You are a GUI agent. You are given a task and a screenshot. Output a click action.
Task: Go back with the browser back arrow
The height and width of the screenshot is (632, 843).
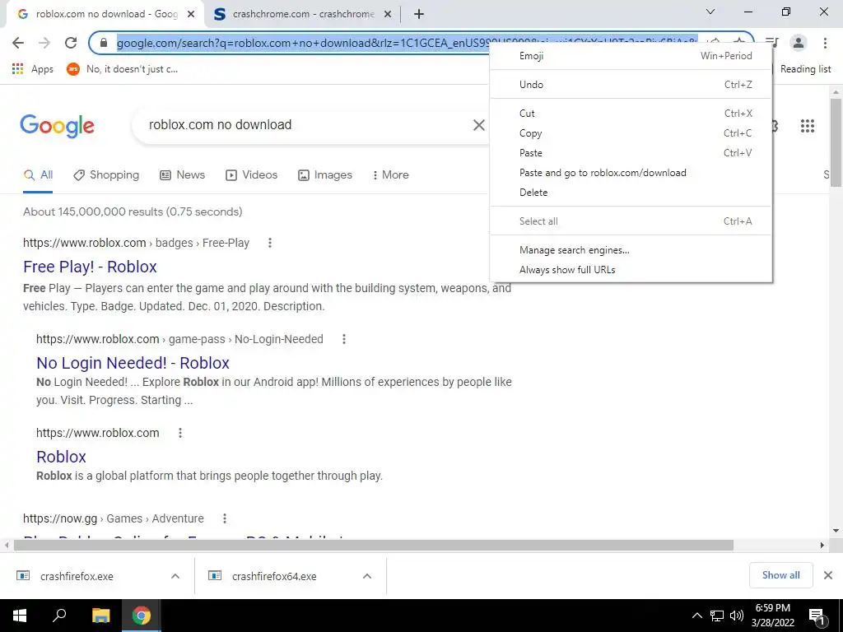pos(18,43)
